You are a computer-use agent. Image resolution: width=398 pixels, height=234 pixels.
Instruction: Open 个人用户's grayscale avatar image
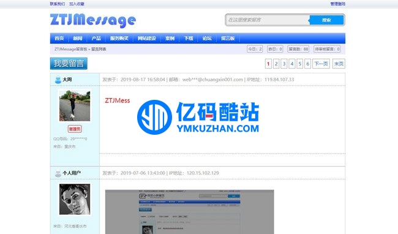(x=75, y=200)
